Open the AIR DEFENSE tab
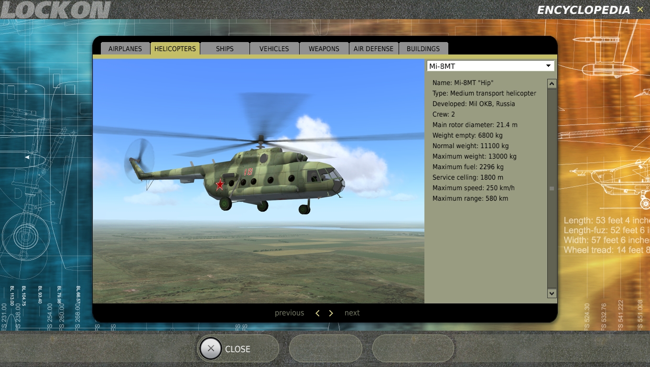650x367 pixels. pos(374,49)
